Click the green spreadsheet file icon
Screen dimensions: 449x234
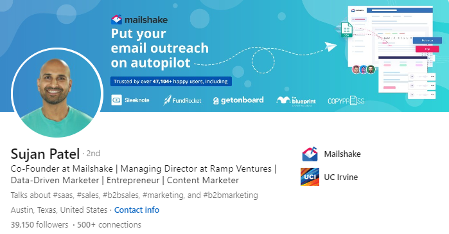pos(346,30)
